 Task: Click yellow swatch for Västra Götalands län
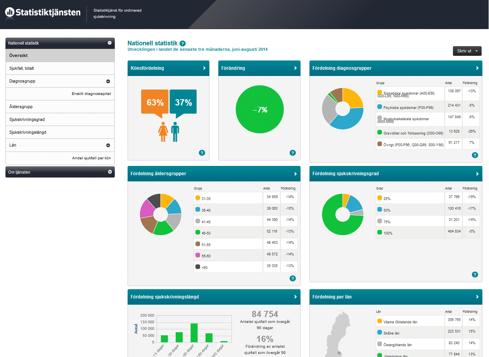(380, 321)
